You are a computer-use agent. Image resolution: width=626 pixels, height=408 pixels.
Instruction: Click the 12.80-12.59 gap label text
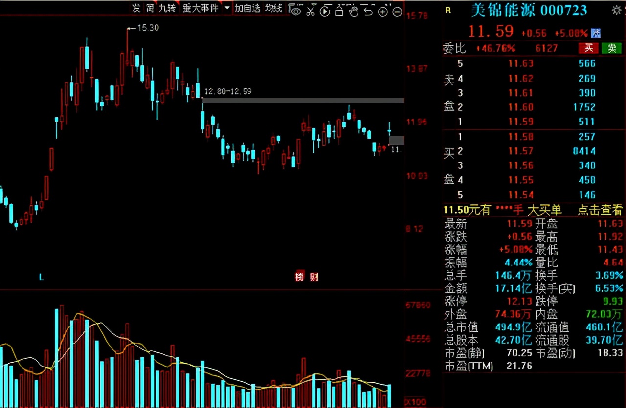coord(228,91)
